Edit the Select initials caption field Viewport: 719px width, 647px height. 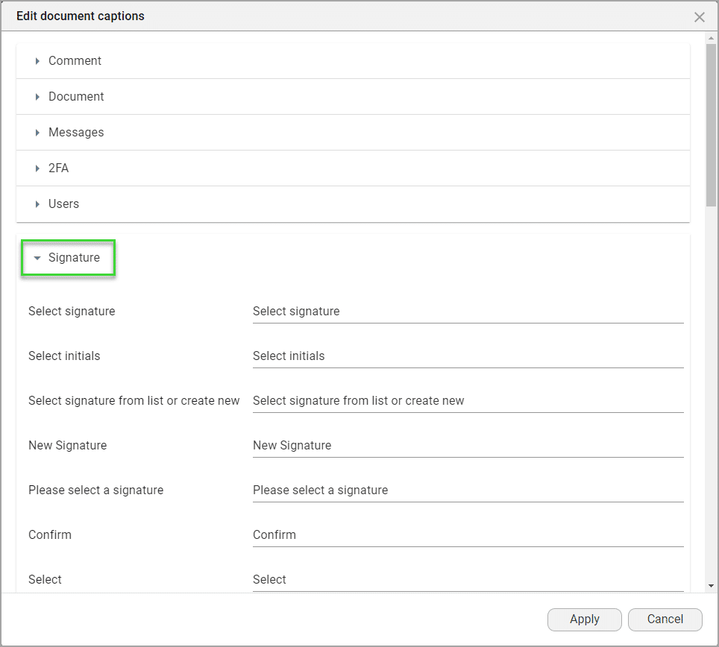coord(468,356)
